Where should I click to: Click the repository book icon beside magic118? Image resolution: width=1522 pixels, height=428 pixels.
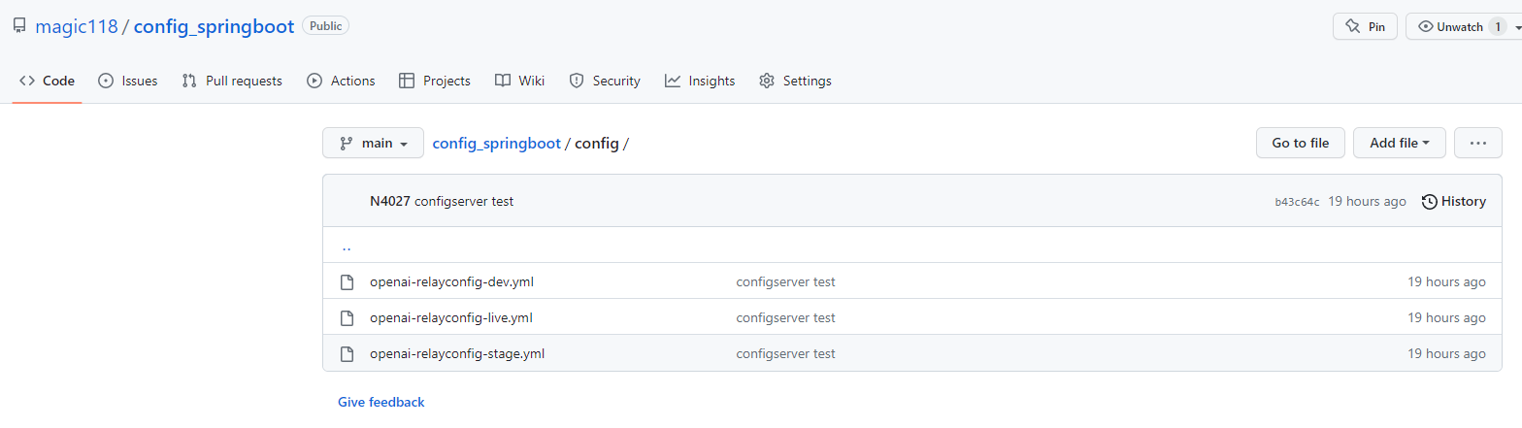[19, 26]
